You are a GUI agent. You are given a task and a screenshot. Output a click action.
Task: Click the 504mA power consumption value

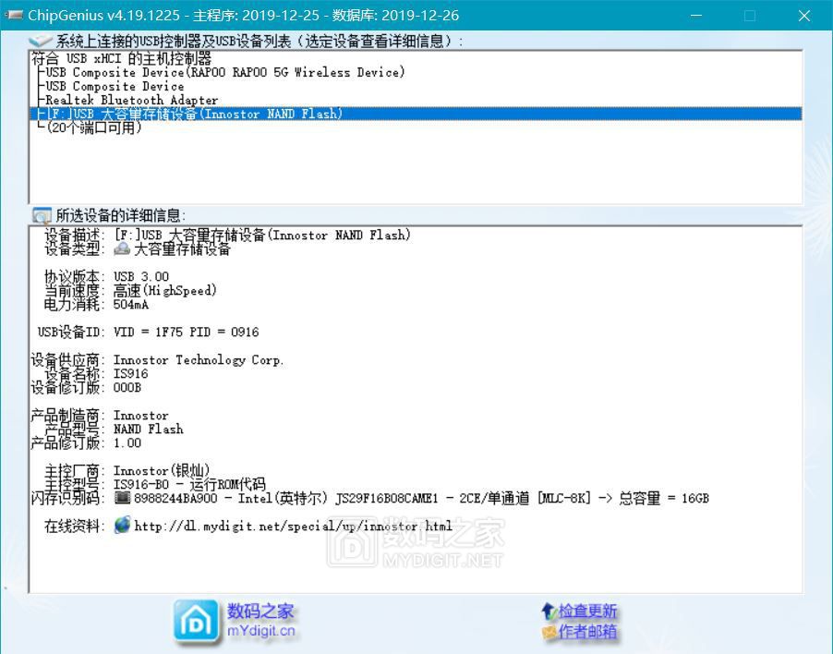(131, 305)
